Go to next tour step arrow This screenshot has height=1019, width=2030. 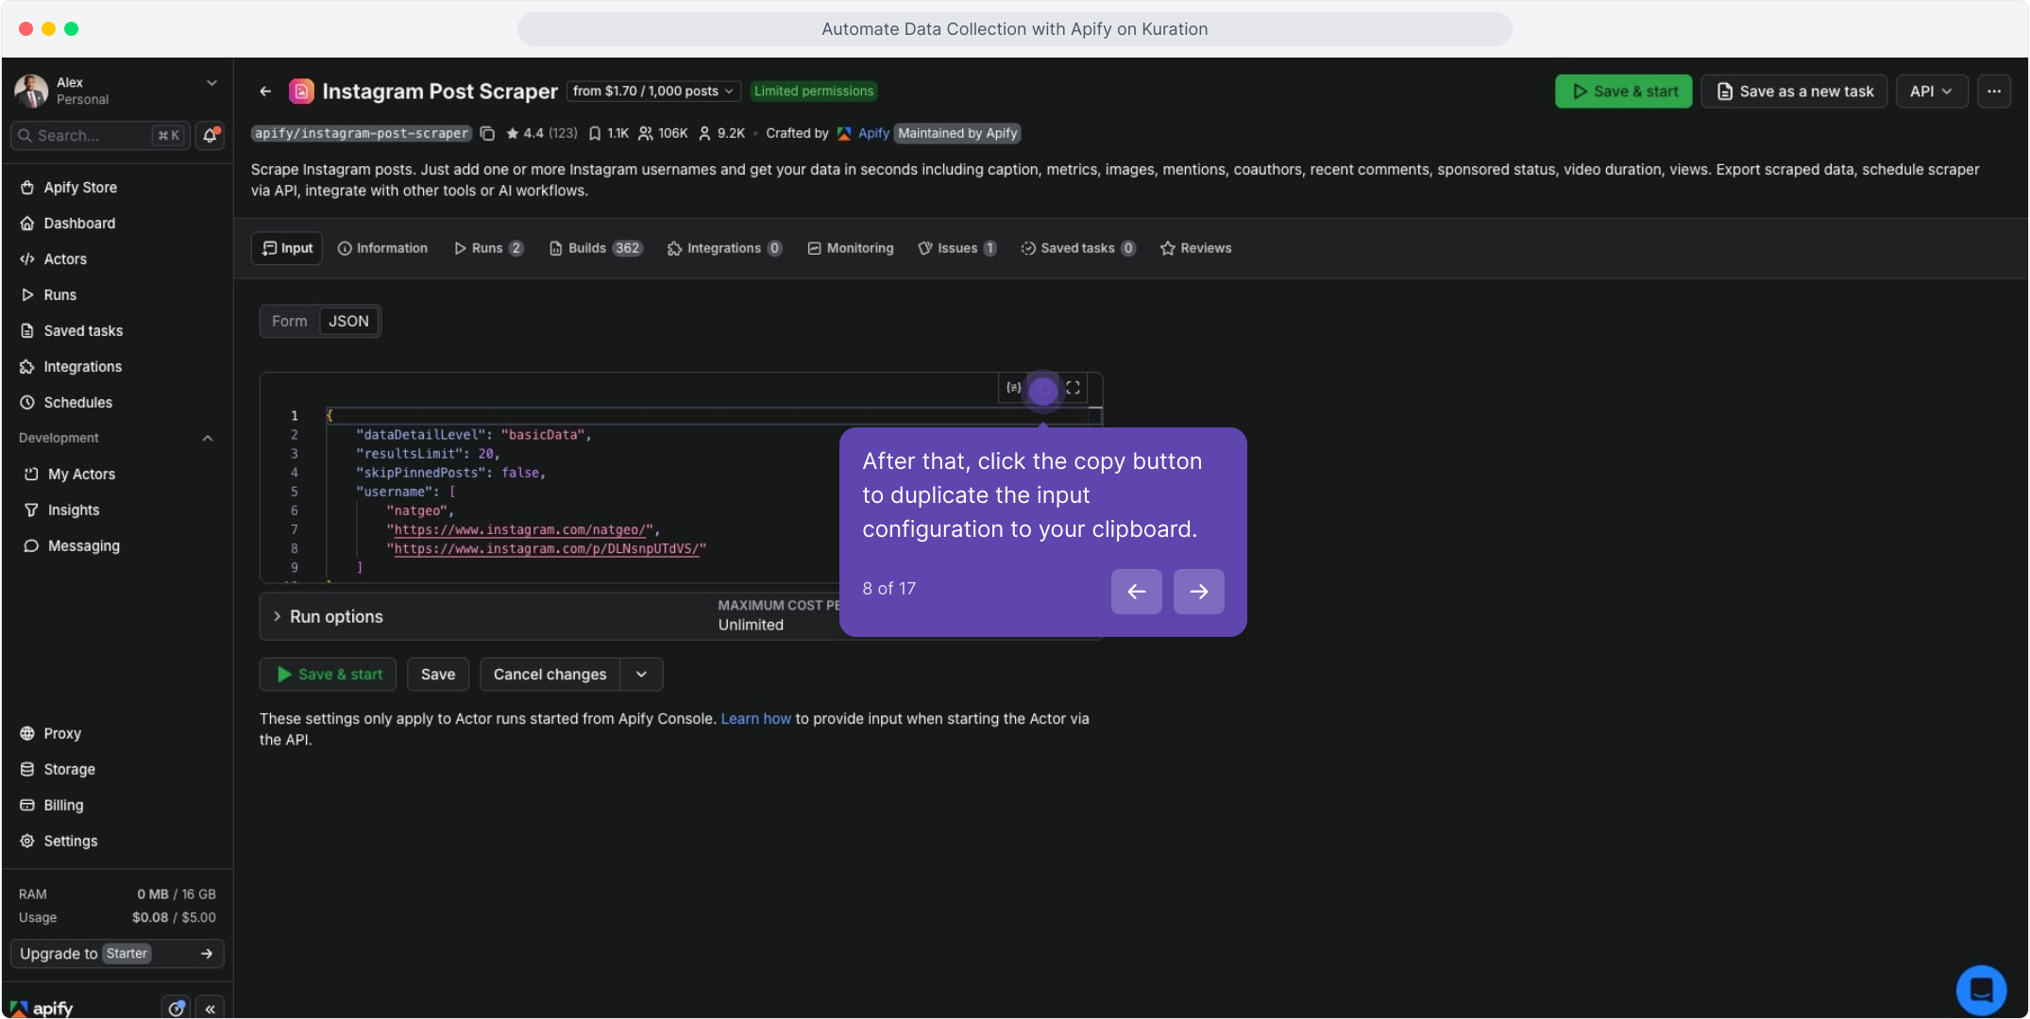pyautogui.click(x=1198, y=592)
